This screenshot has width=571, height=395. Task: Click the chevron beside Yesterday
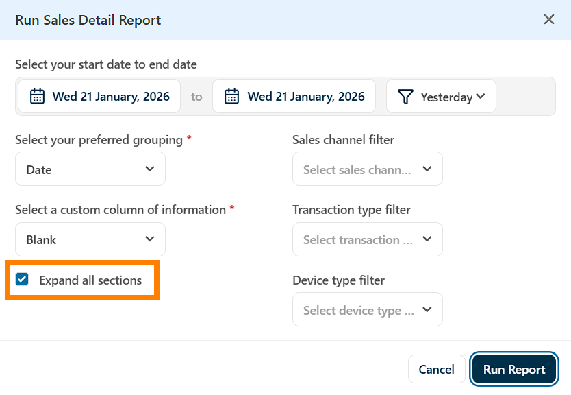pyautogui.click(x=481, y=97)
